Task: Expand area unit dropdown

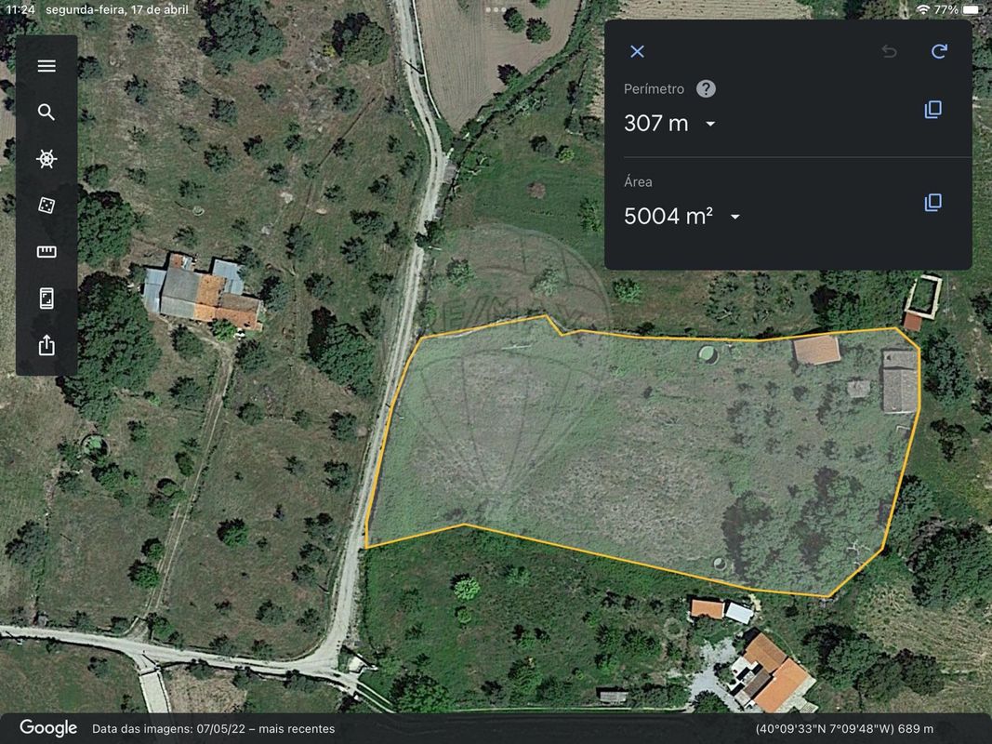Action: (x=734, y=217)
